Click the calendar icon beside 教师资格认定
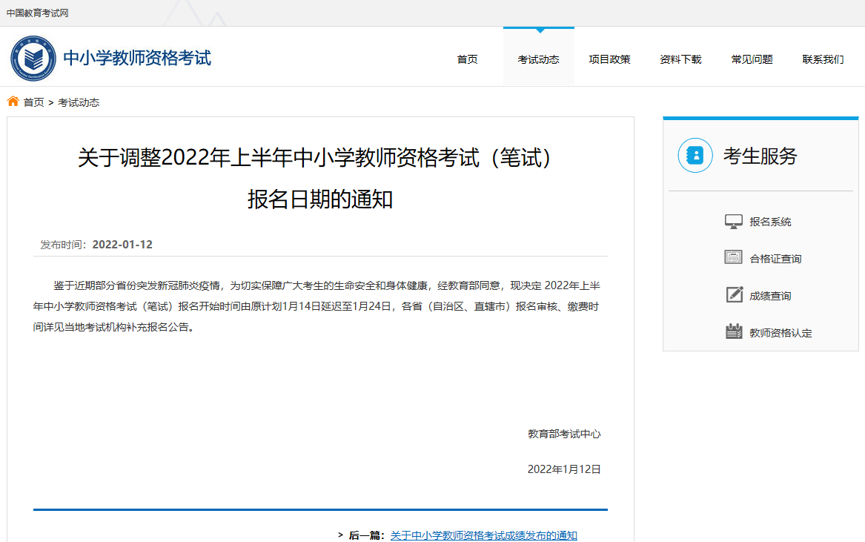The width and height of the screenshot is (865, 542). (733, 332)
